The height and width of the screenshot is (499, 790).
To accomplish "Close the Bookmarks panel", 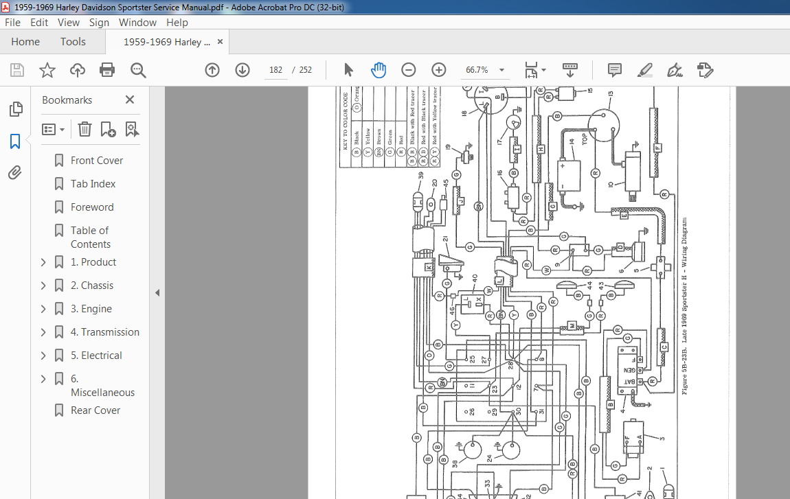I will [129, 100].
